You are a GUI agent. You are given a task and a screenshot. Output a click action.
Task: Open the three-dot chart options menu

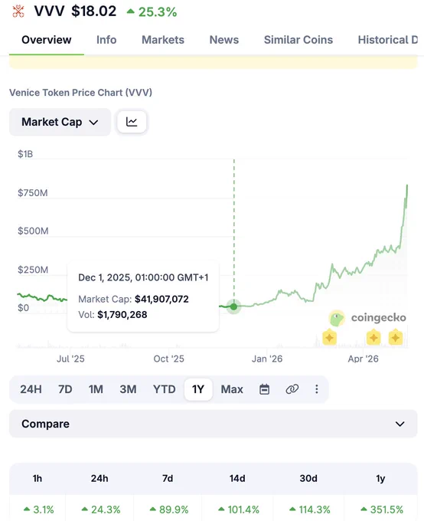[317, 389]
